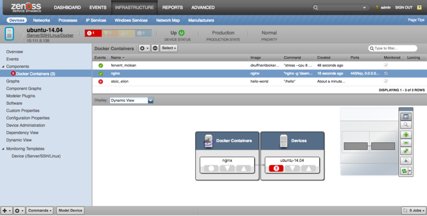The image size is (427, 216).
Task: Click the red critical events counter
Action: pyautogui.click(x=93, y=33)
